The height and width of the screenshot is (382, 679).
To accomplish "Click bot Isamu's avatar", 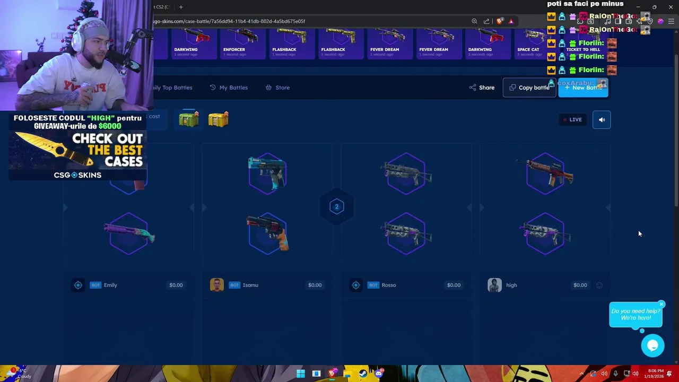I will [x=216, y=285].
